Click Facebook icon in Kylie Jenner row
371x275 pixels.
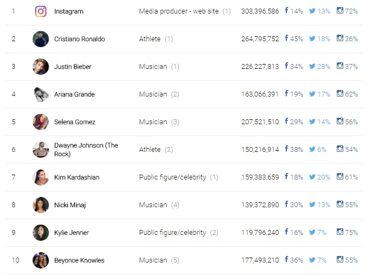click(x=286, y=232)
